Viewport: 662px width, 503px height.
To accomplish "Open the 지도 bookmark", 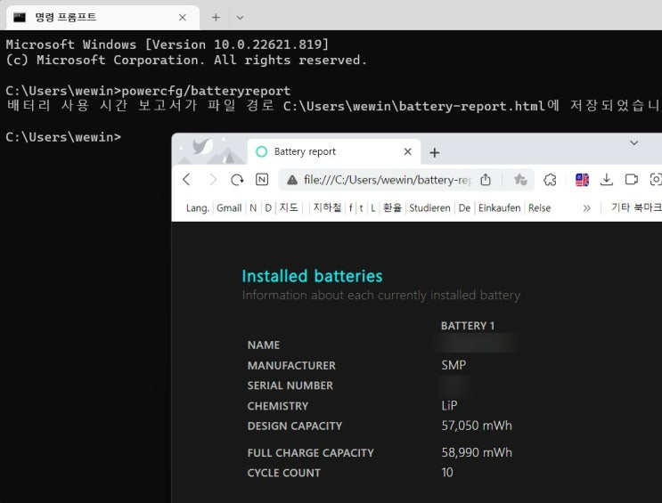I will click(x=289, y=207).
